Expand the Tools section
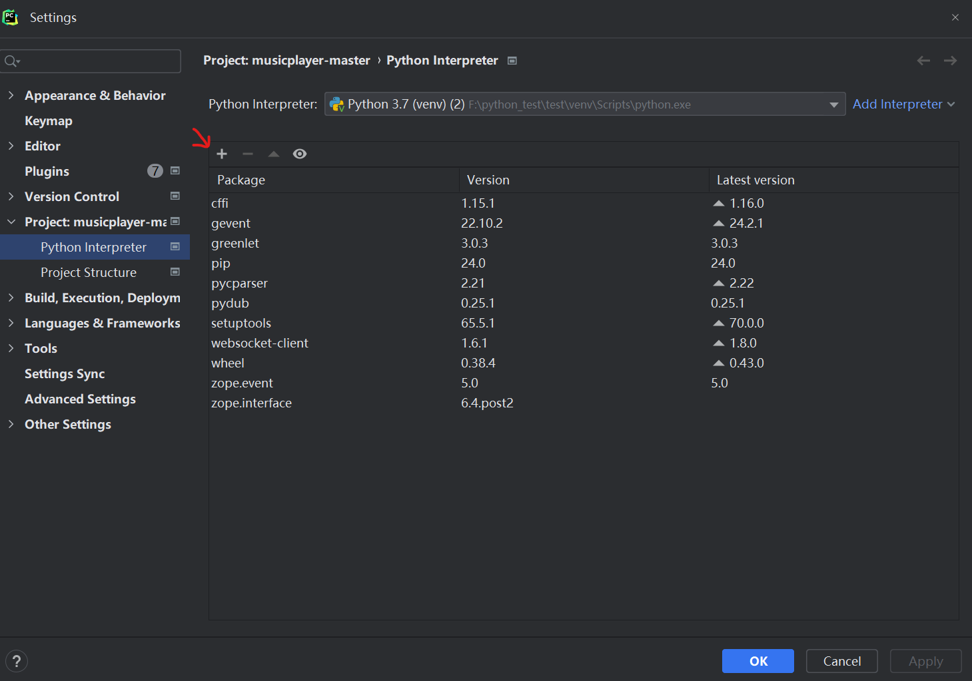 [x=11, y=348]
